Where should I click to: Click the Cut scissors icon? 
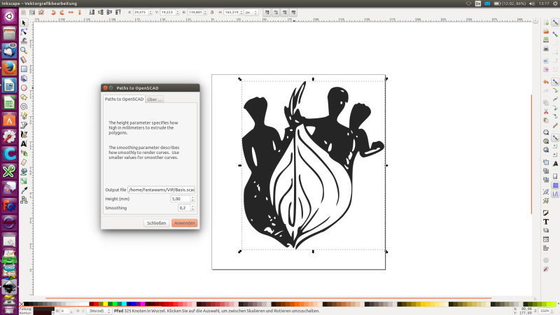(x=545, y=111)
